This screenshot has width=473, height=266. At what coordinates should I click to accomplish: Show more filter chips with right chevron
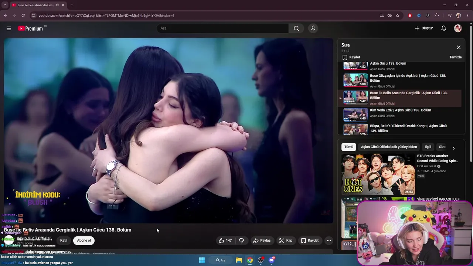pyautogui.click(x=453, y=148)
